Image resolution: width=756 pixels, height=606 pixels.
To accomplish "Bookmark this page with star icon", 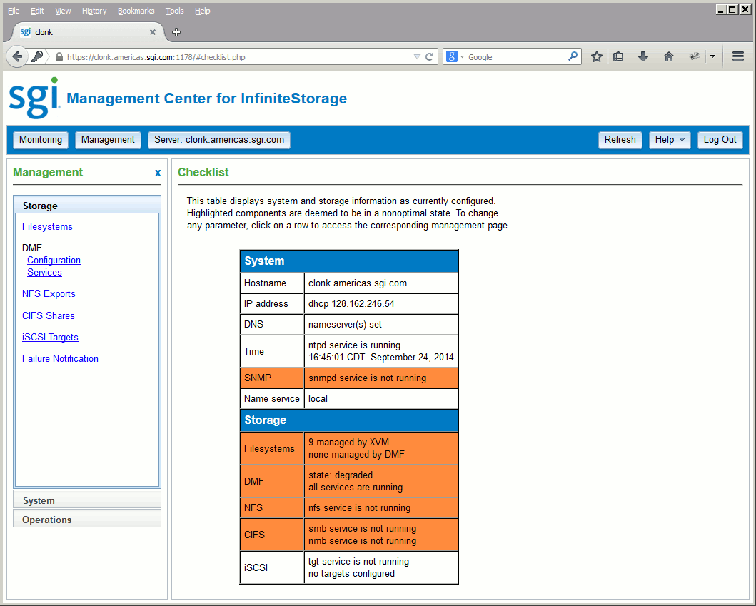I will coord(596,57).
